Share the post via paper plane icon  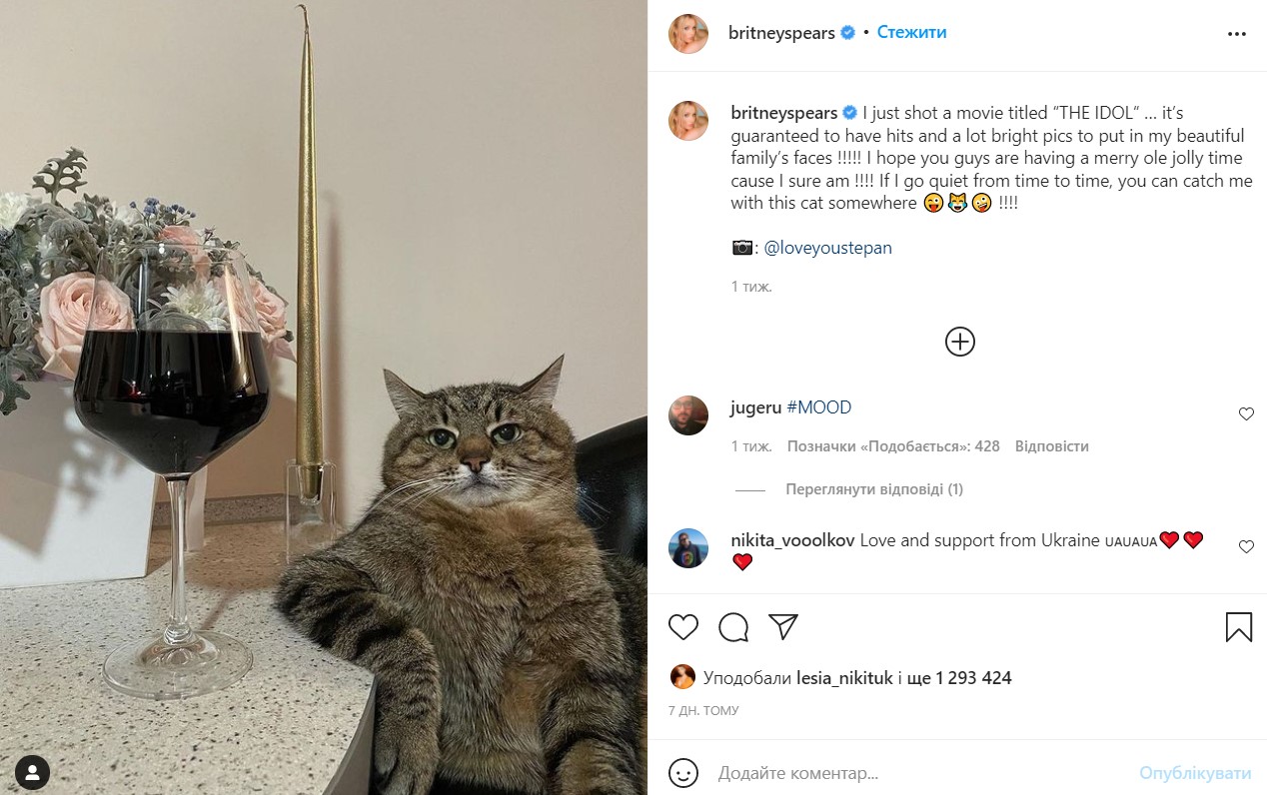pos(784,626)
